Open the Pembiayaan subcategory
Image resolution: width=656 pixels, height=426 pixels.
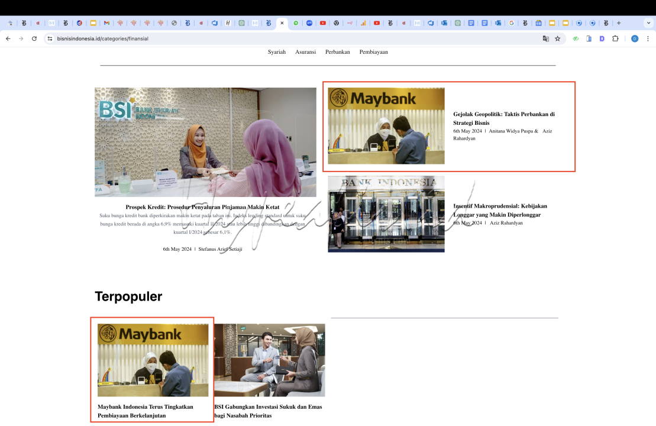pos(374,52)
